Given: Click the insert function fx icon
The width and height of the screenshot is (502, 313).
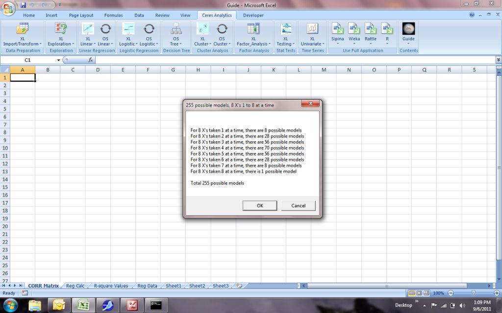Looking at the screenshot, I should point(91,60).
